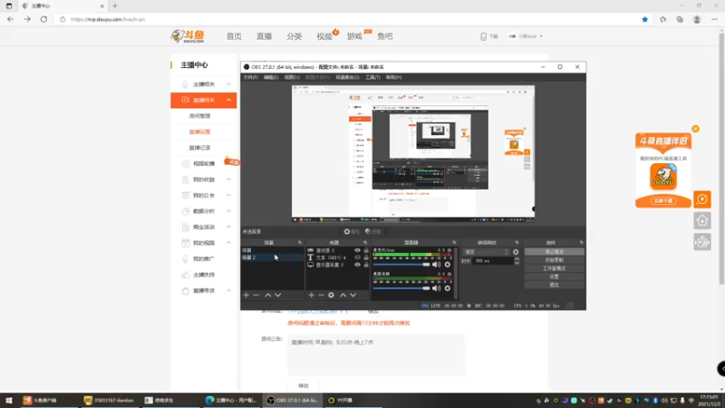
Task: Click the 房间公告 text area
Action: tap(376, 355)
